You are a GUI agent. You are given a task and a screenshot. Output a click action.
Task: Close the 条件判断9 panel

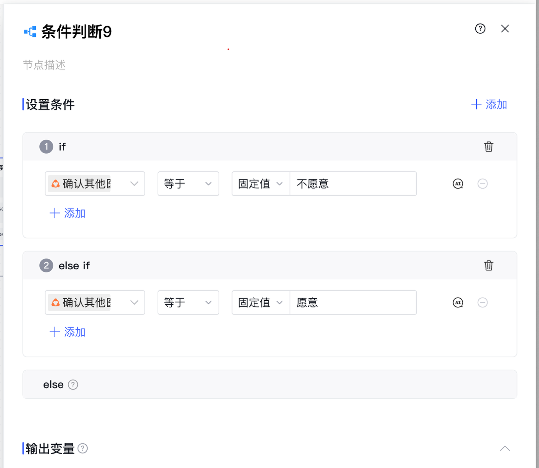click(x=505, y=29)
